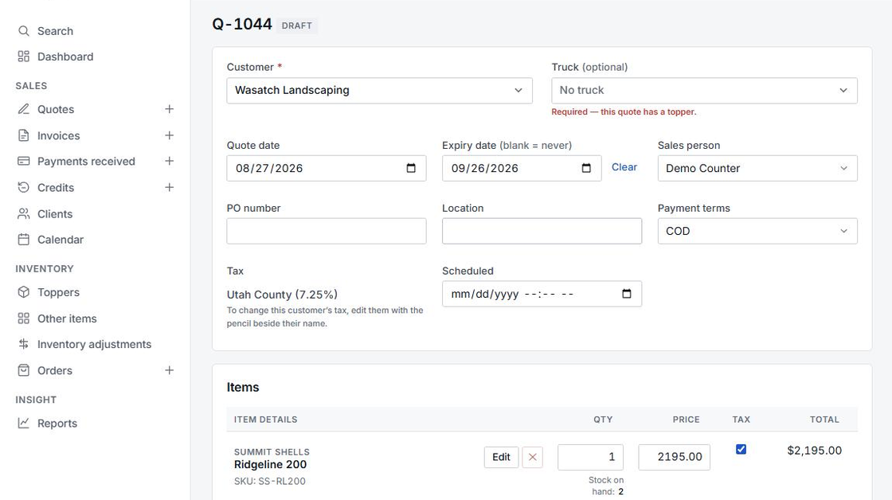This screenshot has height=500, width=892.
Task: Open the Toppers inventory page
Action: pos(58,292)
